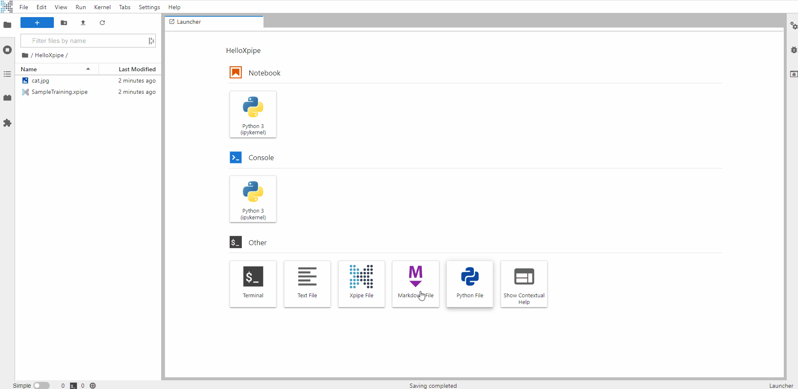
Task: Open the Run menu
Action: tap(81, 7)
